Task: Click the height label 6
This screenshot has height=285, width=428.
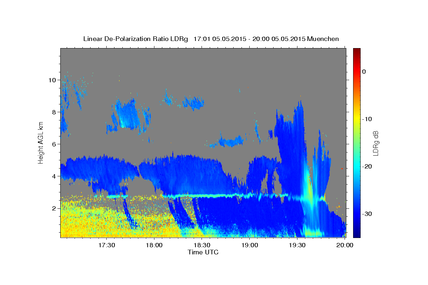Action: [54, 144]
